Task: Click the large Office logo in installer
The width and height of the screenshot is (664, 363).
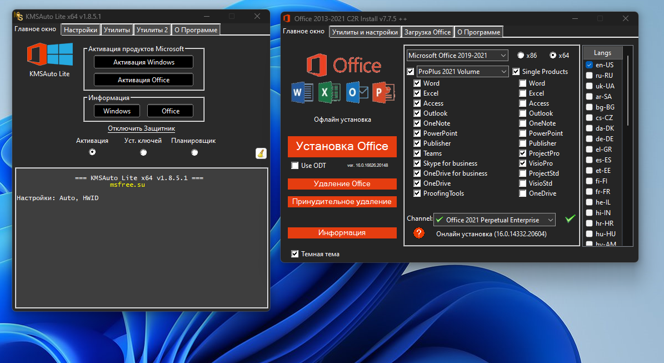Action: (x=344, y=65)
